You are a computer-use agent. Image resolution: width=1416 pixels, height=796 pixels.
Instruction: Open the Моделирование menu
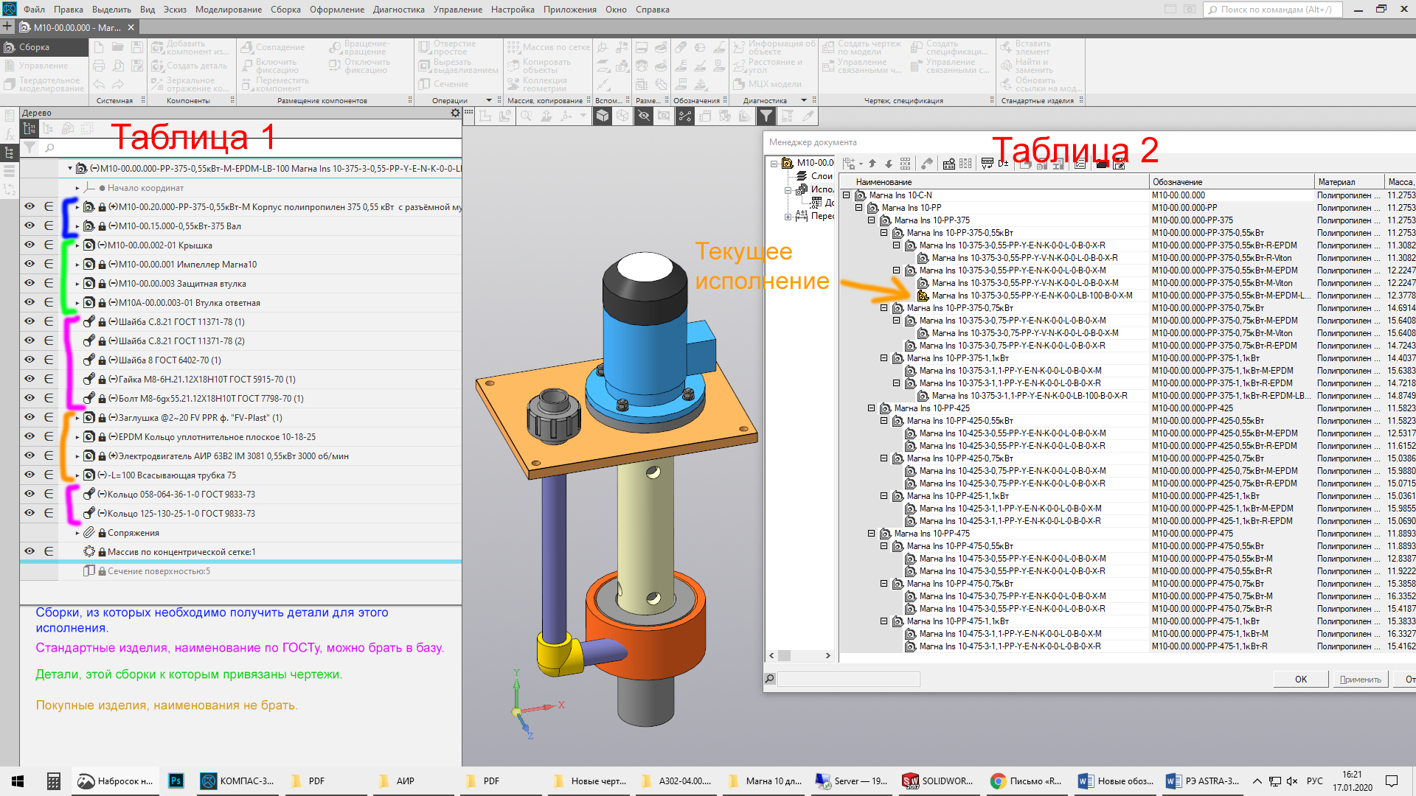[228, 10]
